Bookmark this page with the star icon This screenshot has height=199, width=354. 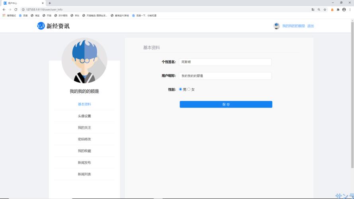pyautogui.click(x=325, y=10)
